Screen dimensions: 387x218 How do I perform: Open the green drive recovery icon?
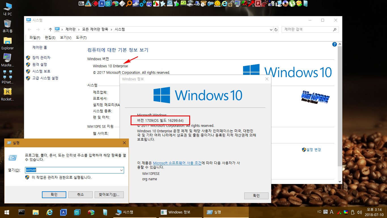pos(183,3)
